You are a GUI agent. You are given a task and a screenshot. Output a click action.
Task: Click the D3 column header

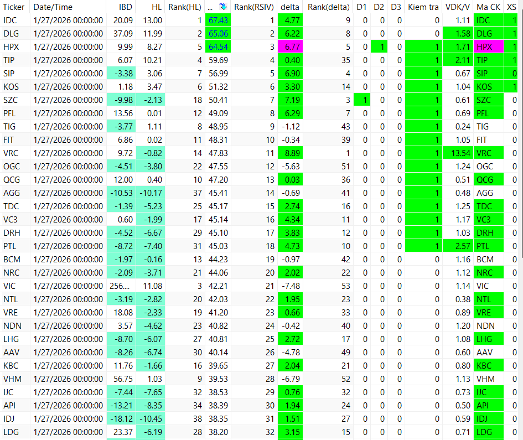pos(396,7)
